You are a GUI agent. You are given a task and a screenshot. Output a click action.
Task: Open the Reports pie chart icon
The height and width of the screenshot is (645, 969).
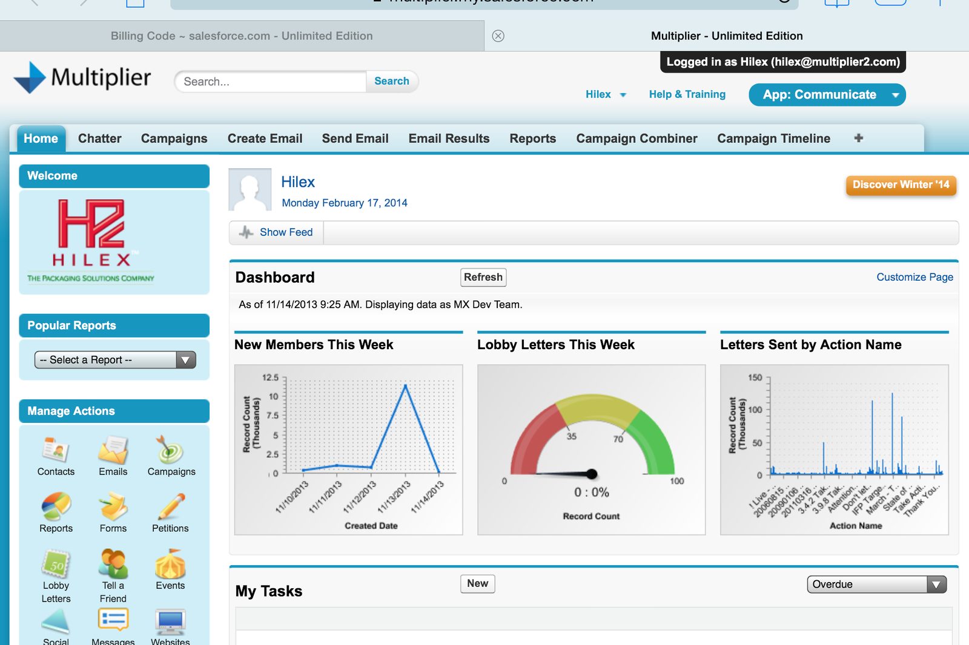(x=56, y=507)
